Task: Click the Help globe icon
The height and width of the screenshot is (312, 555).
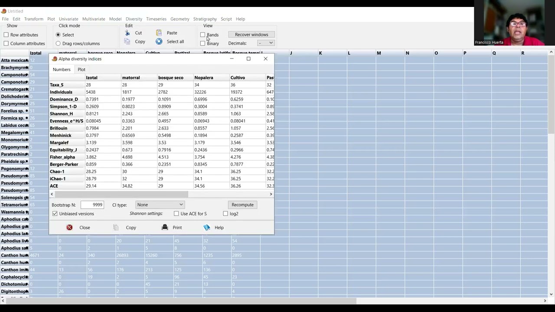Action: click(x=207, y=227)
